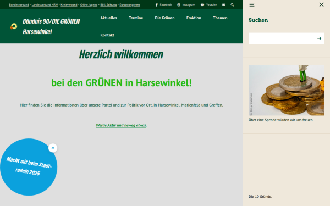Open the Europeangreens link

pos(130,5)
